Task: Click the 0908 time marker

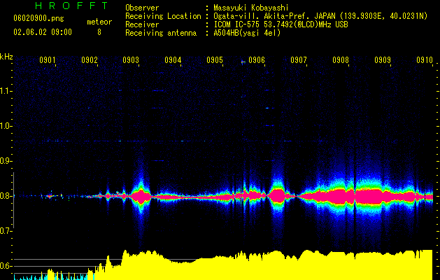Action: point(341,60)
